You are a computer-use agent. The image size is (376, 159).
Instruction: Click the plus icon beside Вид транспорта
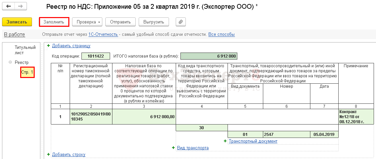pos(173,148)
